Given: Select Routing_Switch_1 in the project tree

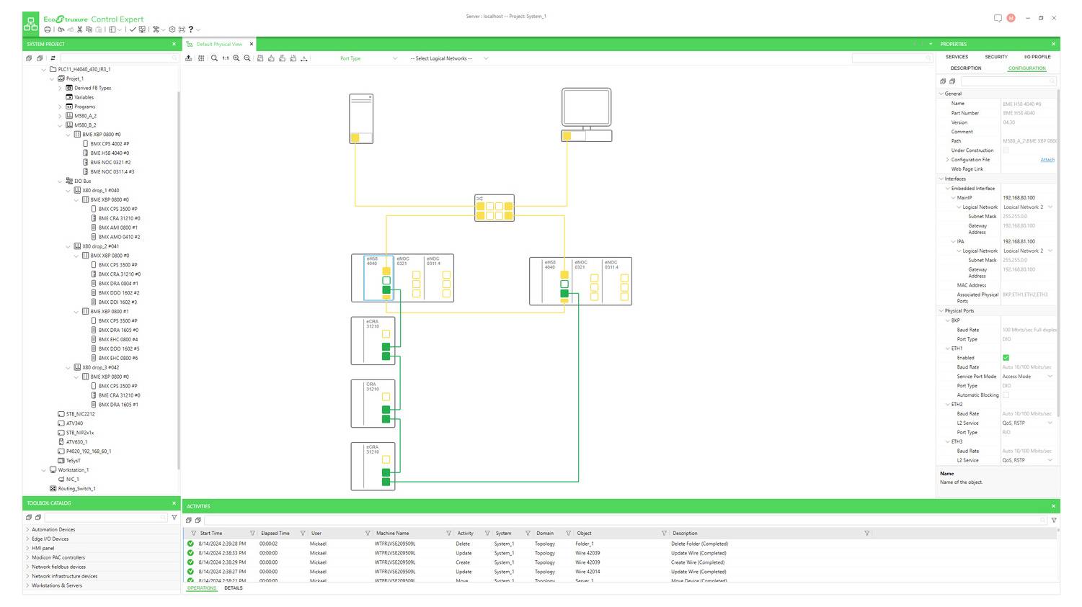Looking at the screenshot, I should pos(76,488).
